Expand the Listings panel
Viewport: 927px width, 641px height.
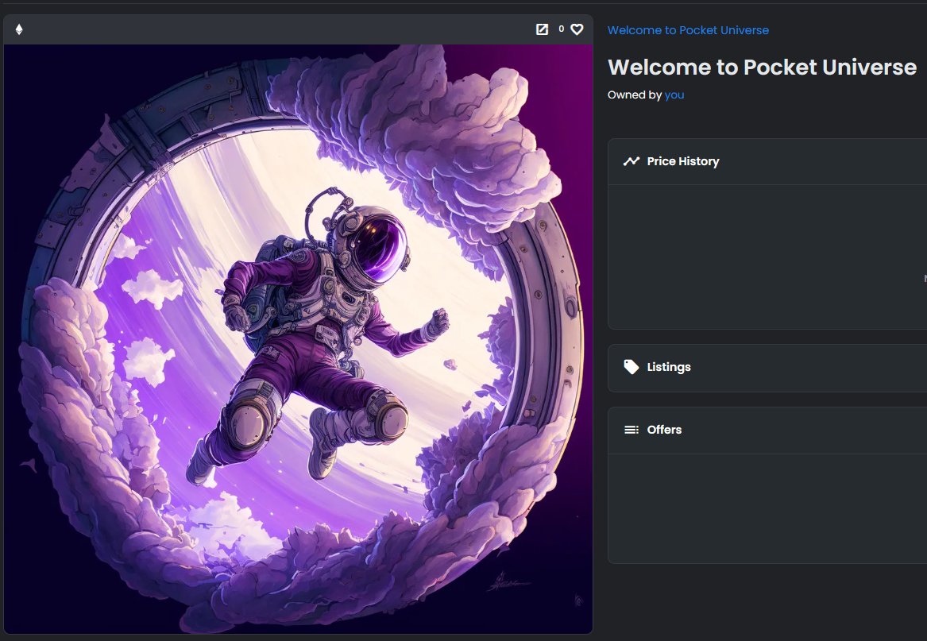click(x=767, y=367)
